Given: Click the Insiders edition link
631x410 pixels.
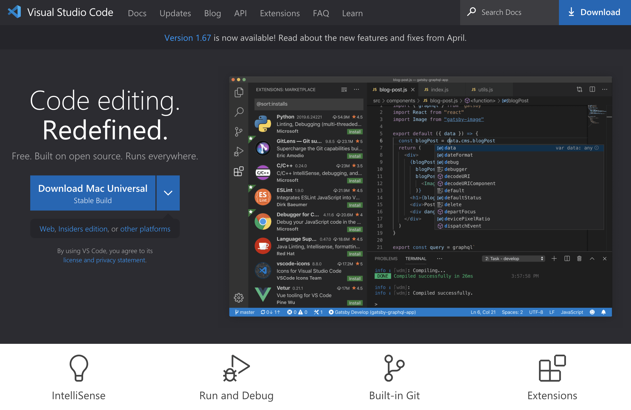Looking at the screenshot, I should pyautogui.click(x=83, y=229).
